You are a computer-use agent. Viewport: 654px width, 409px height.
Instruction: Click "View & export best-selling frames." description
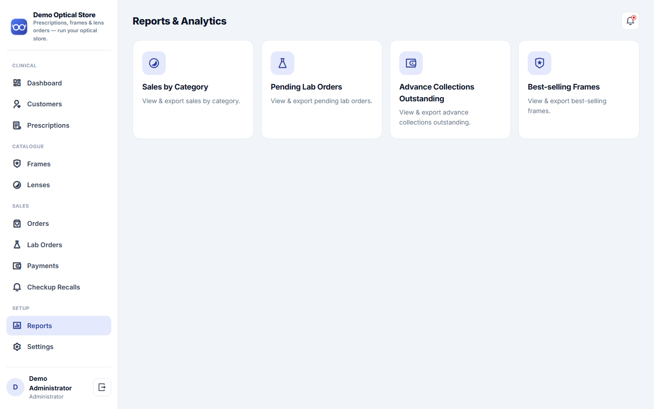pyautogui.click(x=567, y=106)
